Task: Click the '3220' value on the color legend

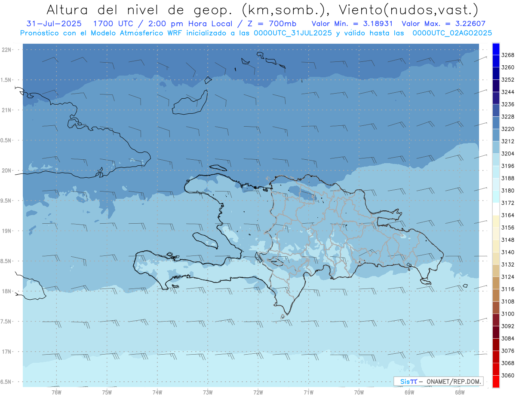Action: 508,129
